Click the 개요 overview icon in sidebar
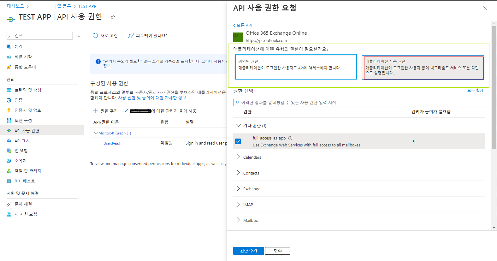This screenshot has height=261, width=497. tap(9, 47)
